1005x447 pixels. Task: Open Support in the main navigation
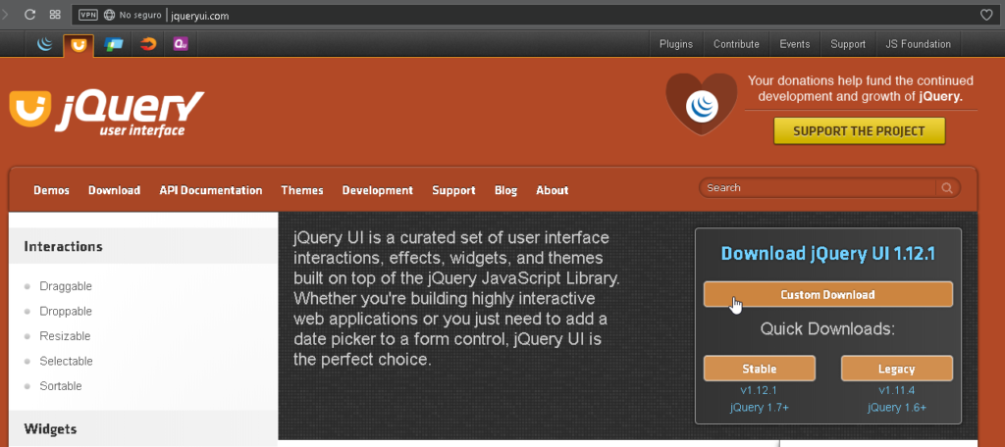tap(453, 190)
